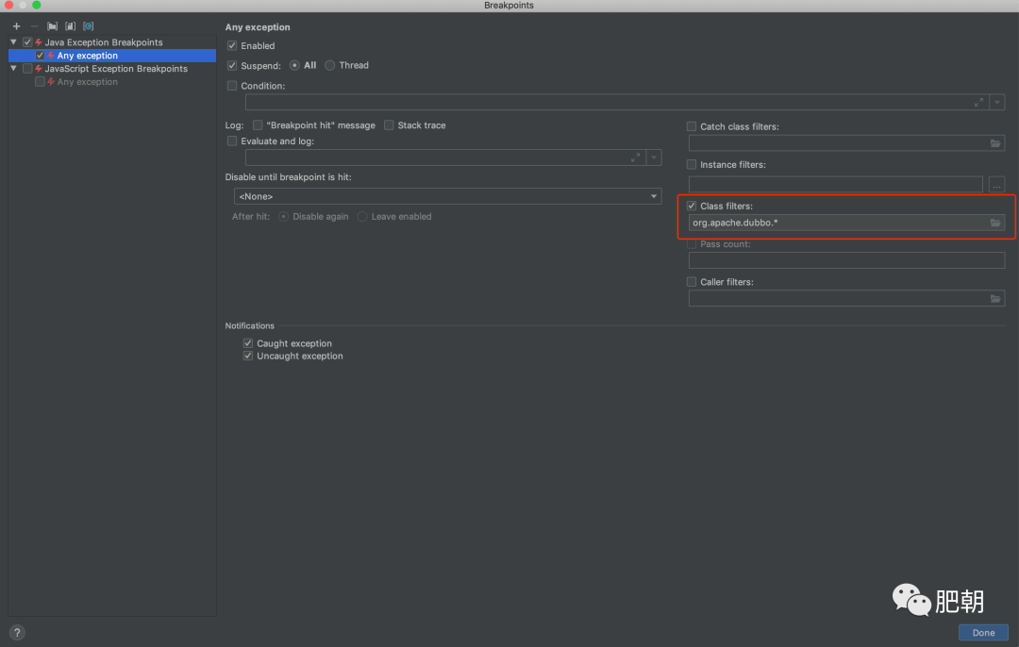Screen dimensions: 1019x647
Task: Select the Thread suspend radio button
Action: [330, 66]
